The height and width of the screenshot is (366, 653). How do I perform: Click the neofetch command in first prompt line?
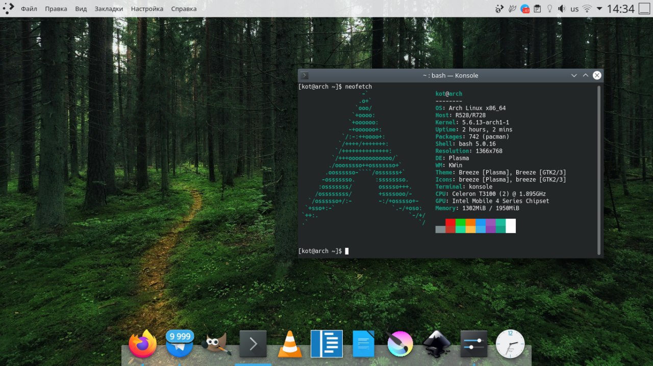point(358,87)
